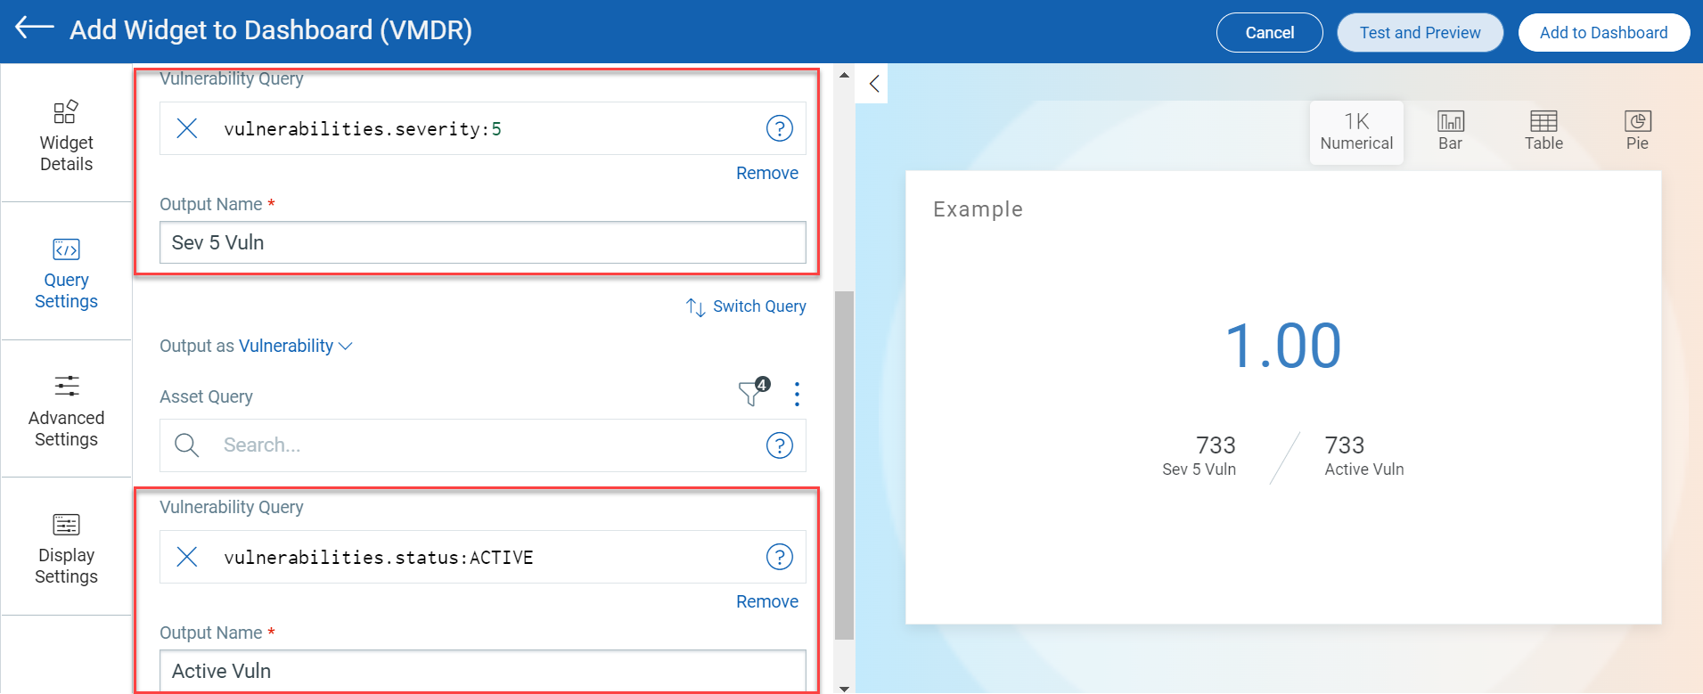Switch to the Display Settings tab
Viewport: 1703px width, 694px height.
click(66, 548)
